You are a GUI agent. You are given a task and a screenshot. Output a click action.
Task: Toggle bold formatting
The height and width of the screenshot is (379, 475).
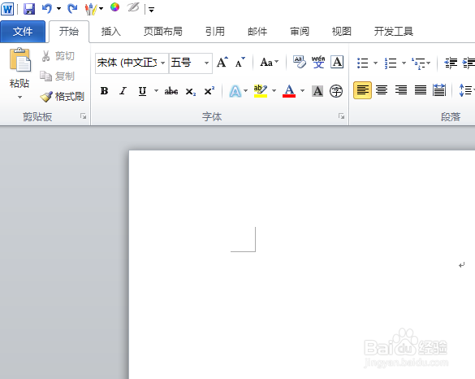[104, 91]
